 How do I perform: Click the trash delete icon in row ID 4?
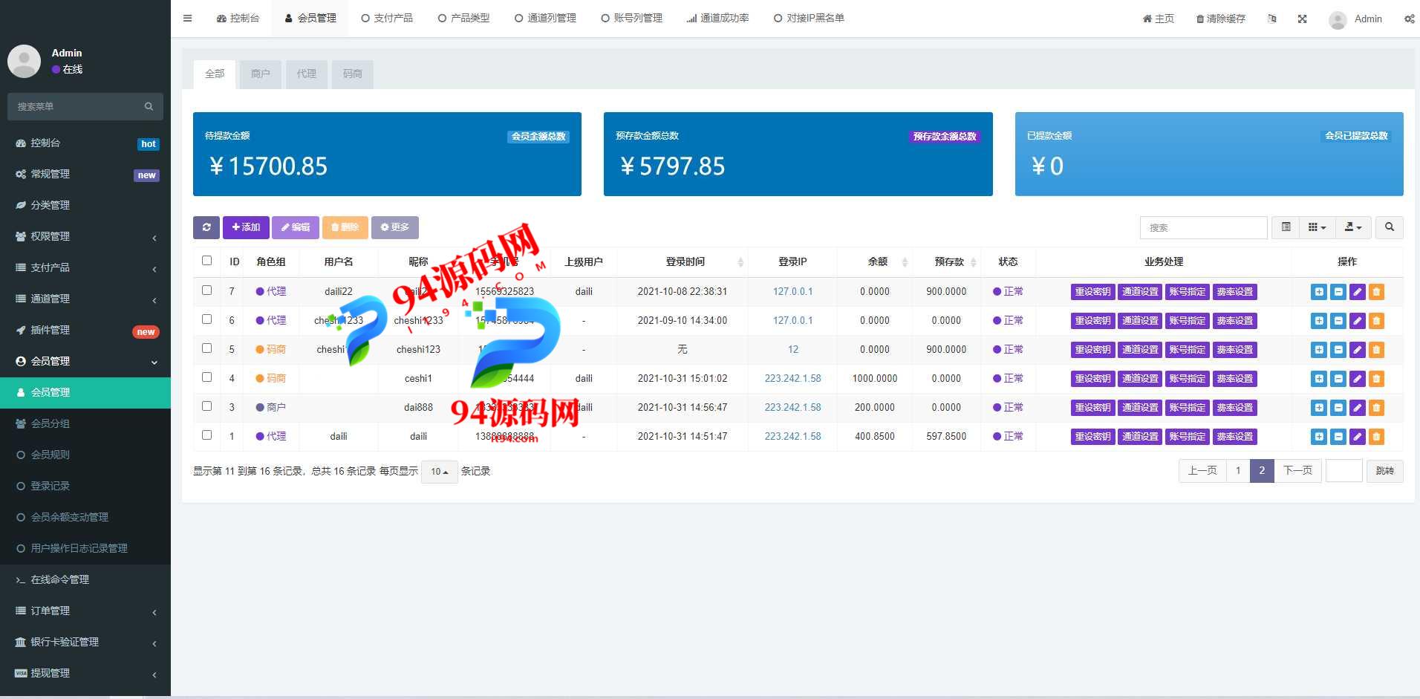[1376, 379]
